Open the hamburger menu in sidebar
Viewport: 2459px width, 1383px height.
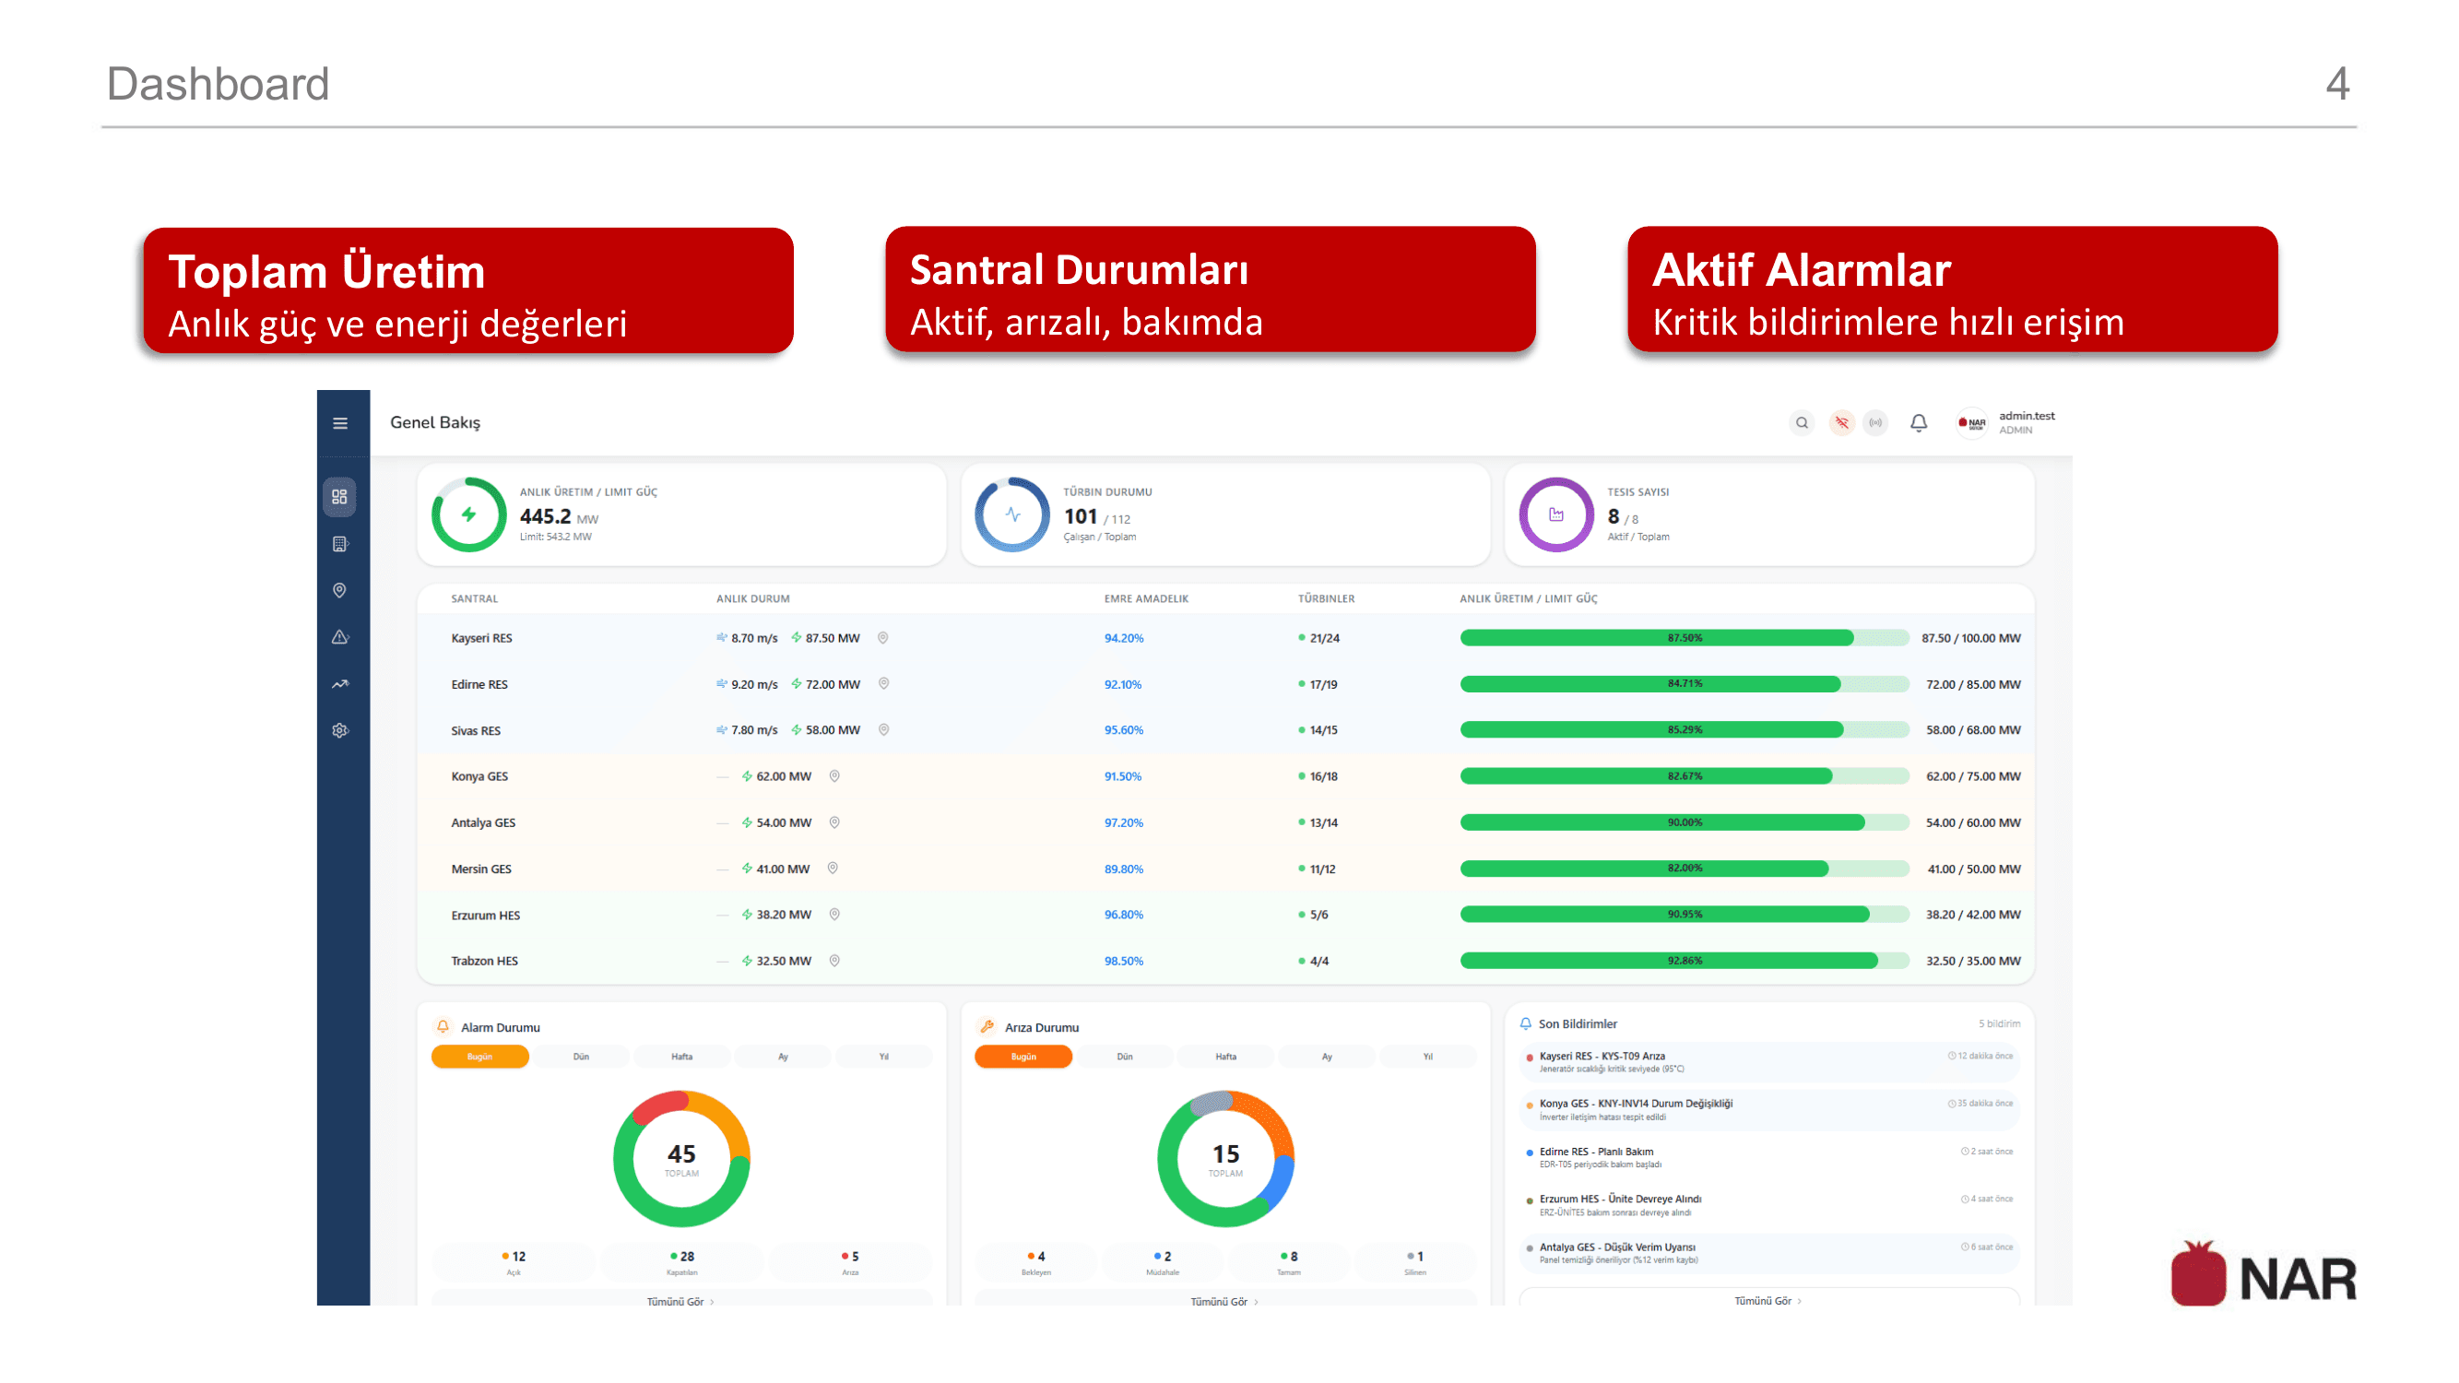tap(340, 423)
